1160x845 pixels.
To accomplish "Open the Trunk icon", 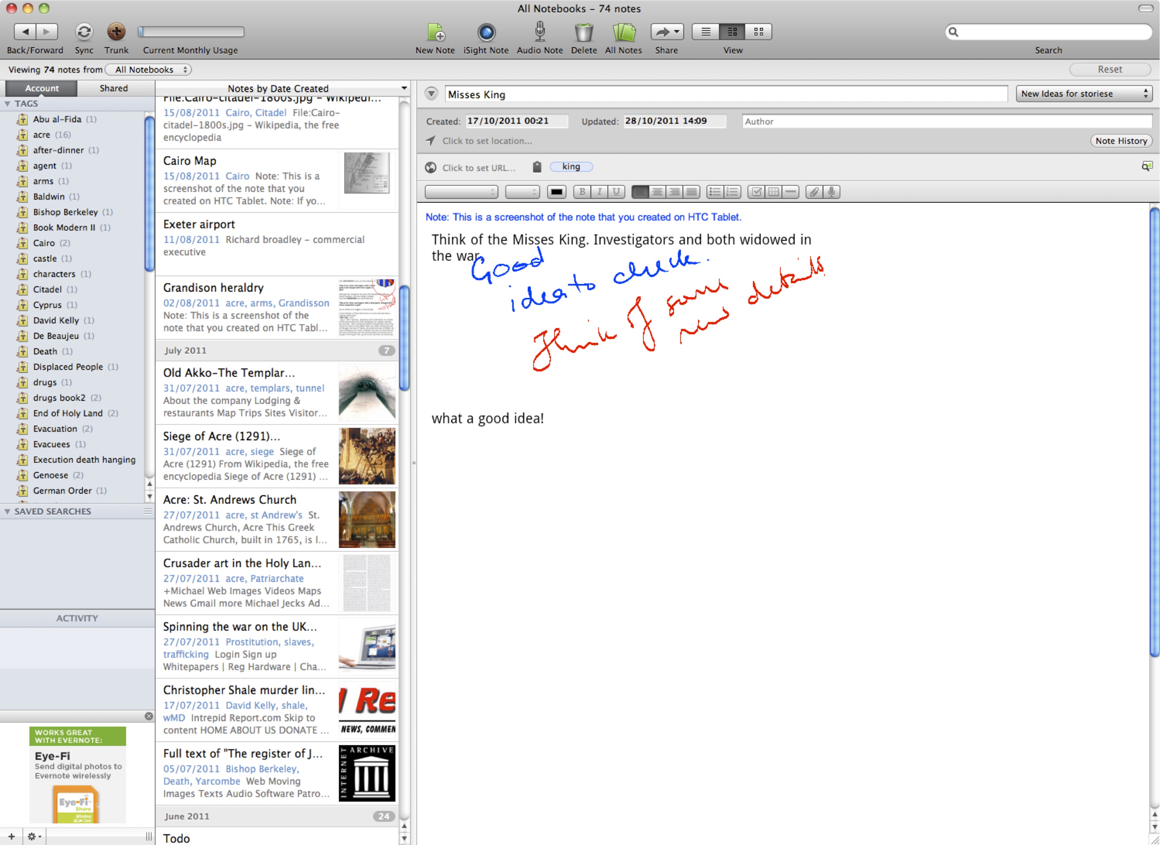I will 116,32.
